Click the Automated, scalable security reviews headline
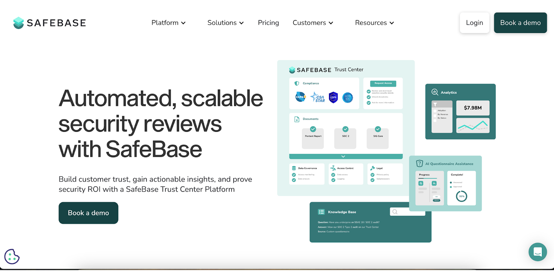This screenshot has width=554, height=271. point(161,124)
